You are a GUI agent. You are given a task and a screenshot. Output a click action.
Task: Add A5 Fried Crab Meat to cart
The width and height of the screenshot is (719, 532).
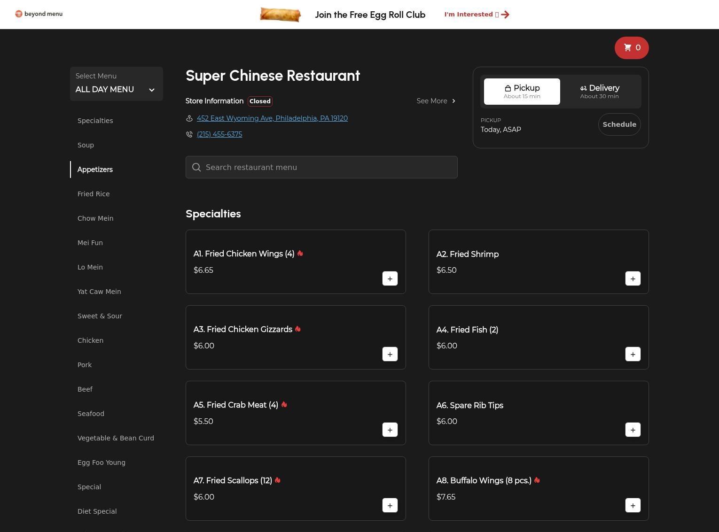point(390,430)
